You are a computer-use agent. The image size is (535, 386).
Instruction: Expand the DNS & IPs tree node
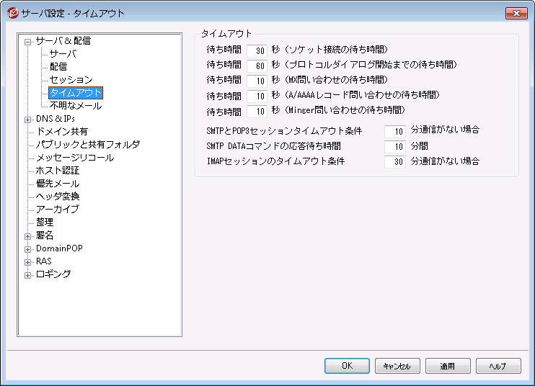28,119
